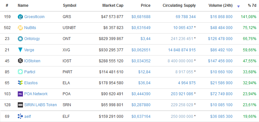Sort by the Symbol column header
The height and width of the screenshot is (122, 259).
(x=69, y=5)
